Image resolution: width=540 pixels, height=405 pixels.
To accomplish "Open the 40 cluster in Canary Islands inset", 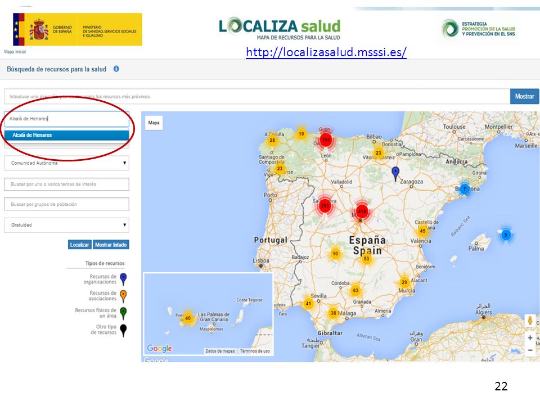I will [x=188, y=318].
